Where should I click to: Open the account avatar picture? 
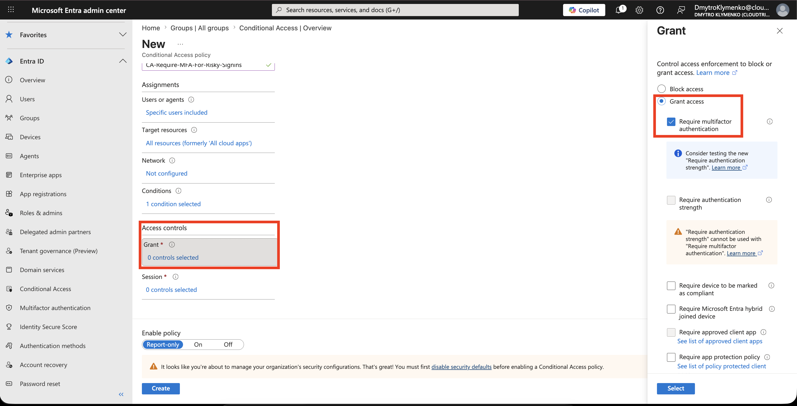click(782, 10)
